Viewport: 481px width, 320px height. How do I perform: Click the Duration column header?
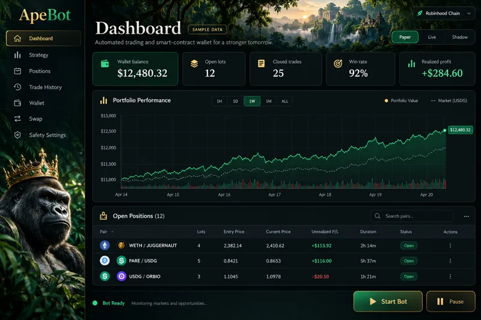[368, 232]
